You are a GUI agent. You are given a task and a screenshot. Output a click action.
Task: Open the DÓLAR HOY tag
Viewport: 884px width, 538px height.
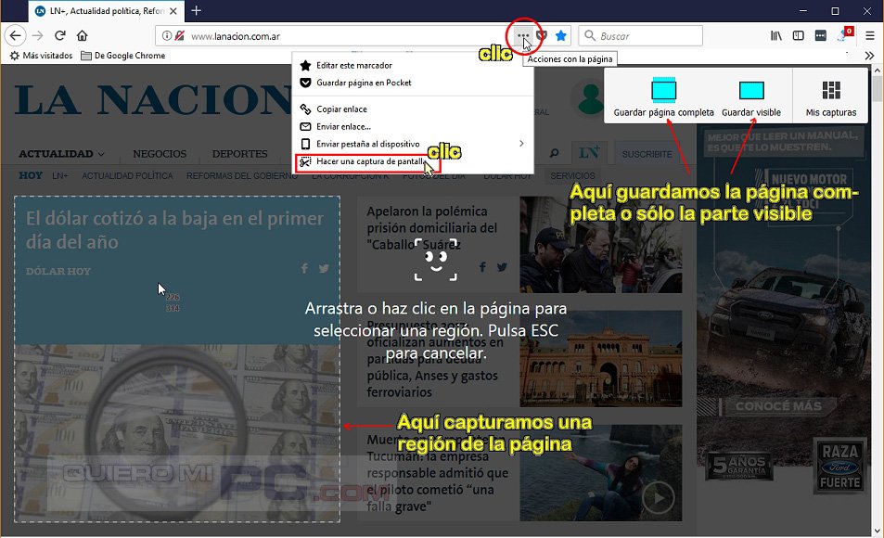click(58, 271)
